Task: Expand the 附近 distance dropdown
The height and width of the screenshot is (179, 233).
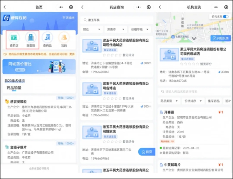Action: (x=92, y=29)
